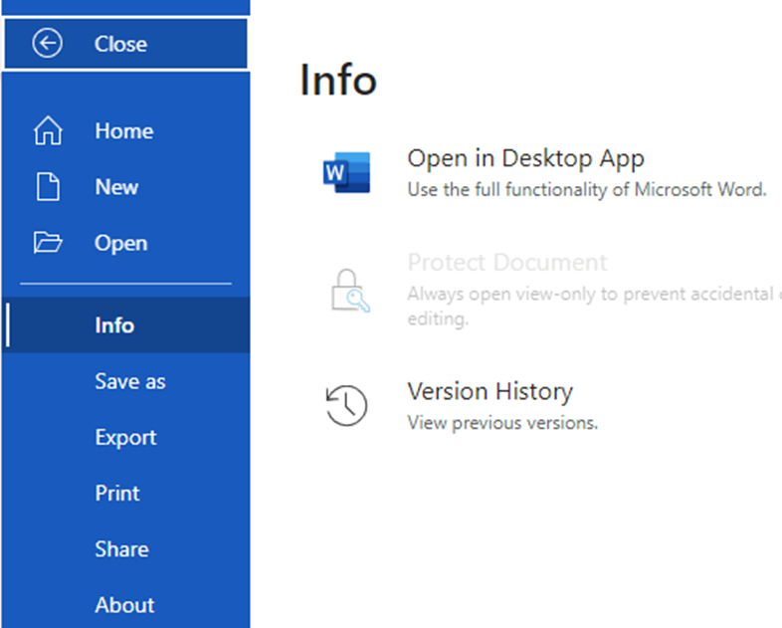The width and height of the screenshot is (782, 628).
Task: Click the Open folder icon
Action: [48, 243]
